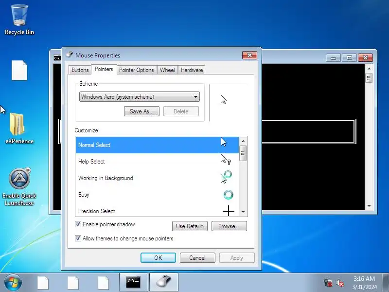Click Browse... to pick a cursor
This screenshot has height=292, width=389.
click(229, 226)
